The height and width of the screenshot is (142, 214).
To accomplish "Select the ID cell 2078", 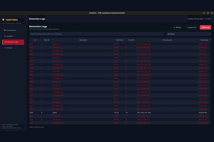I will click(35, 65).
